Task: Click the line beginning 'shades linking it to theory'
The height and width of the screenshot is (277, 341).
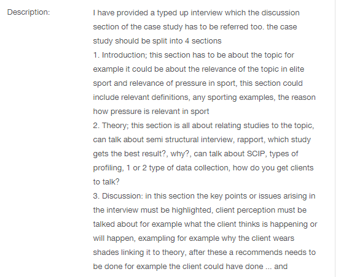Action: (204, 252)
